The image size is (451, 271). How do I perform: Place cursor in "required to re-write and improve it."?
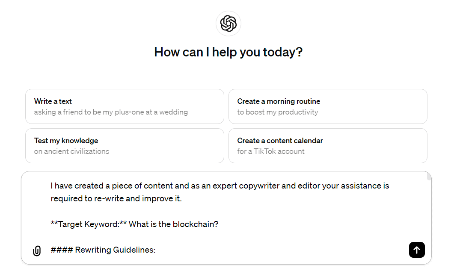[x=116, y=199]
